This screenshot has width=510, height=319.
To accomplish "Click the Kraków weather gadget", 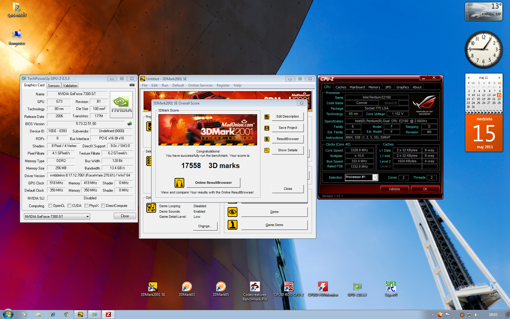I will (484, 11).
